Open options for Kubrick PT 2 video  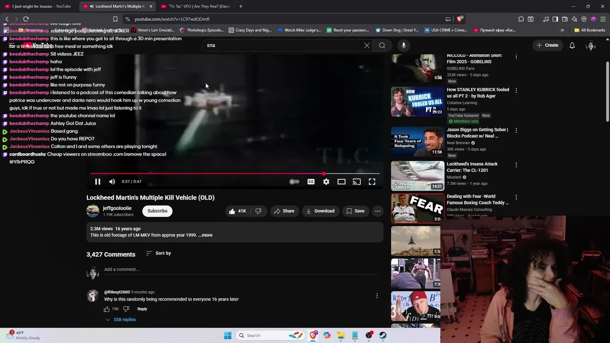coord(516,91)
